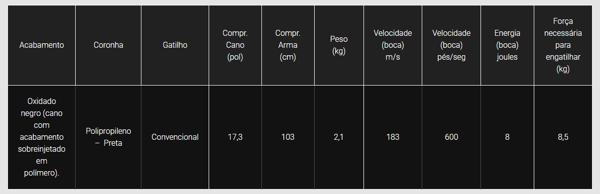Select the 600 feet-per-second value

pos(451,137)
